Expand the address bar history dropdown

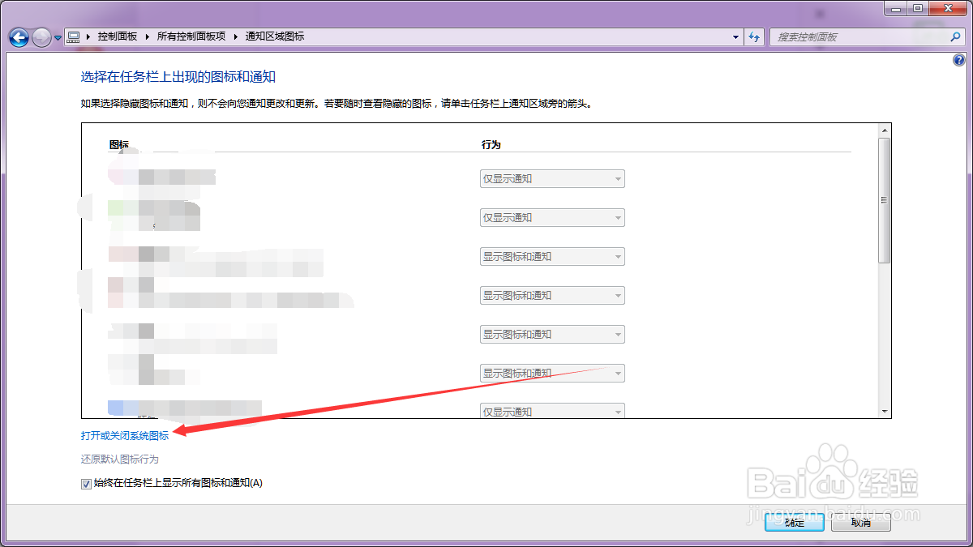point(735,36)
